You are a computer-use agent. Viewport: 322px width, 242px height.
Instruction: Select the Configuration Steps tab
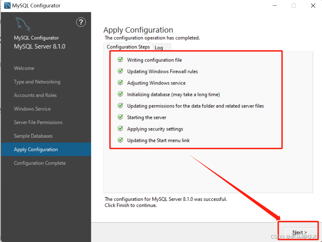pyautogui.click(x=128, y=47)
